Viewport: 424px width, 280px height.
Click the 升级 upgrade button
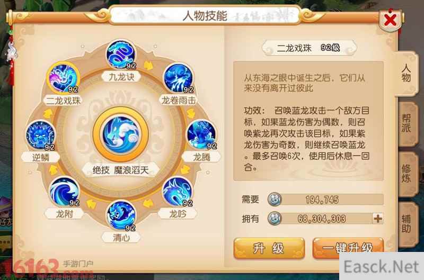coord(269,248)
